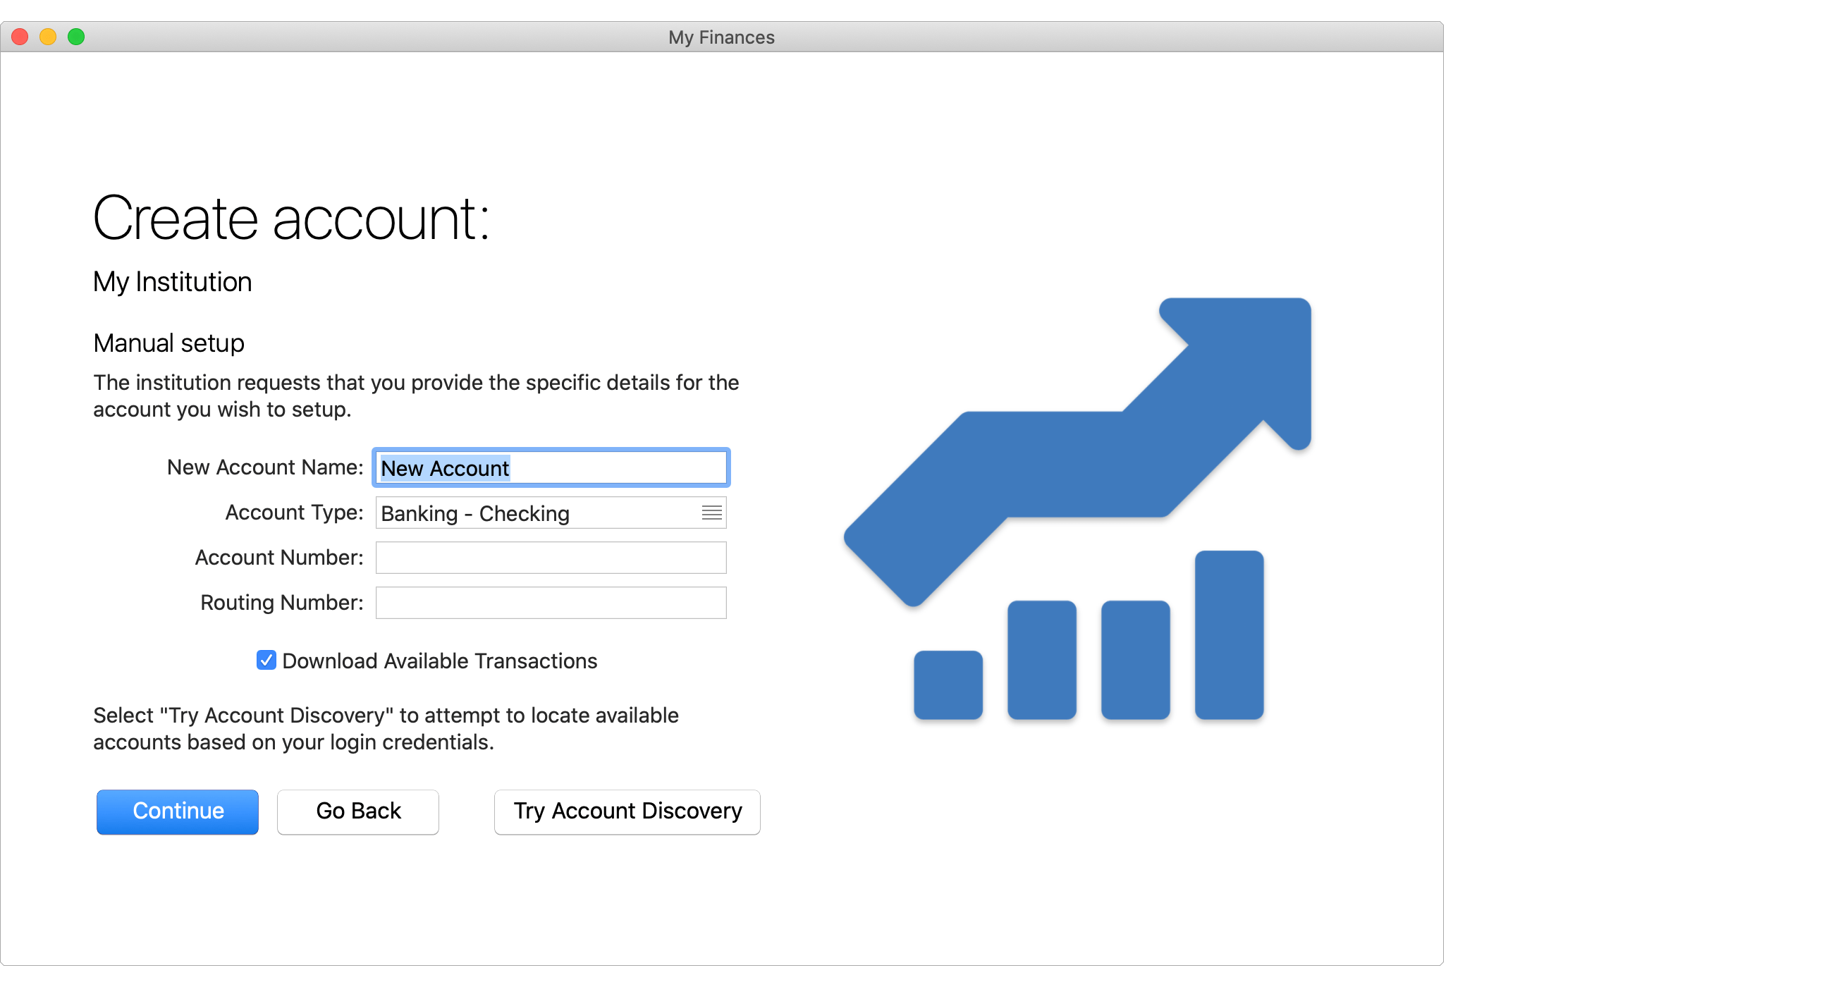Click the Go Back button
1833x987 pixels.
[x=358, y=811]
